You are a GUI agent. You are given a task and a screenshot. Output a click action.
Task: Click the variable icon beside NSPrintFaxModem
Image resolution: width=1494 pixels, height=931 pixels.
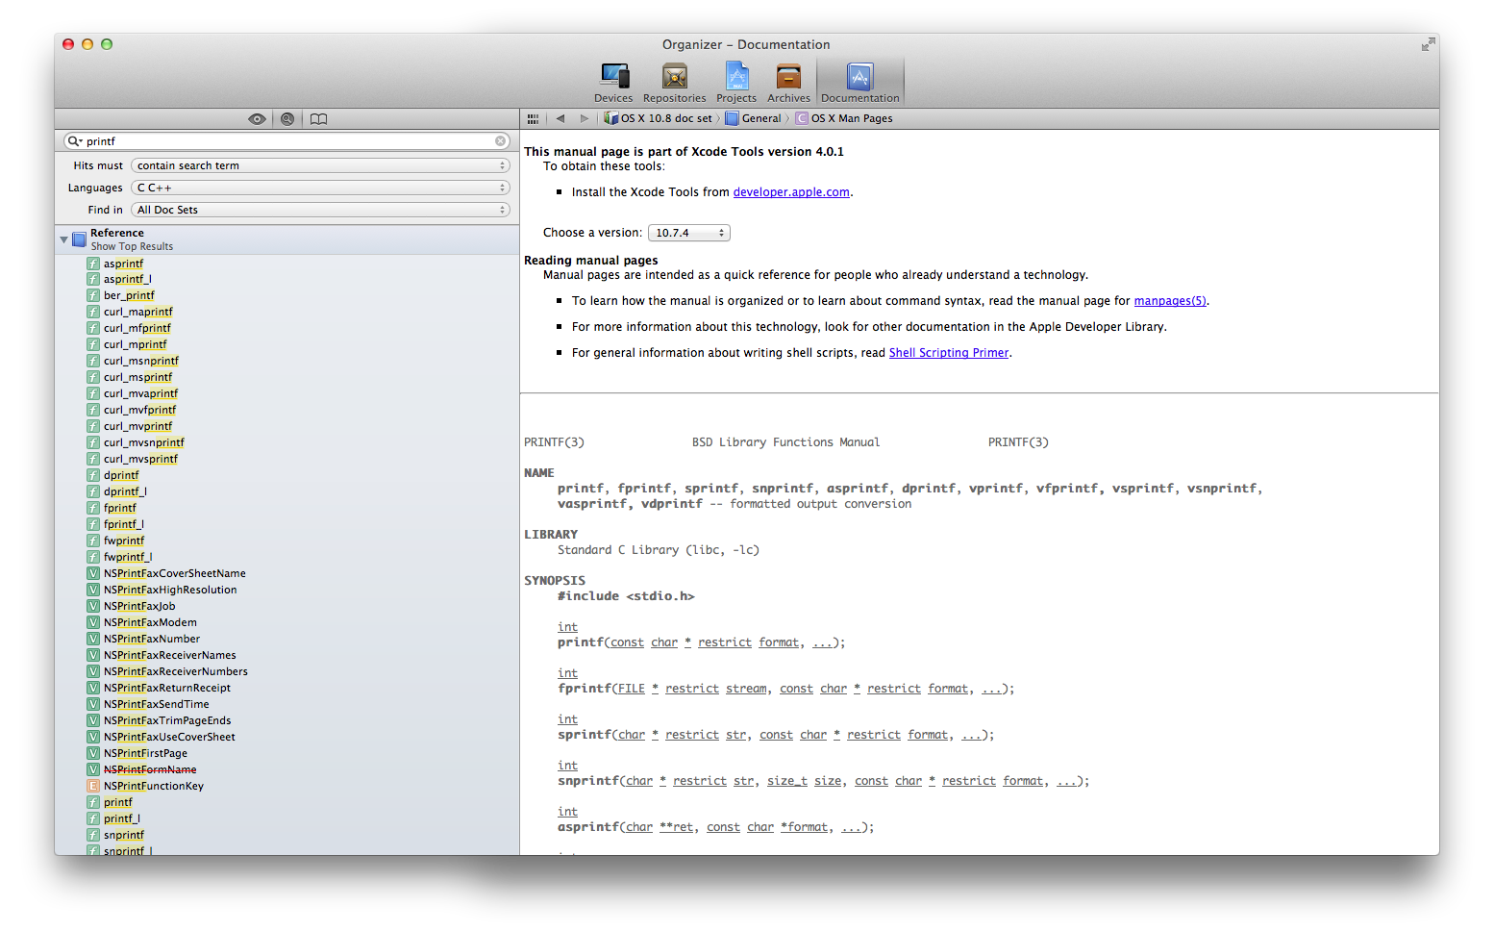coord(93,622)
